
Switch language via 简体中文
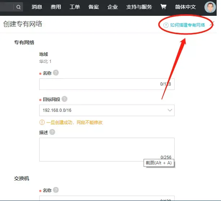(185, 7)
